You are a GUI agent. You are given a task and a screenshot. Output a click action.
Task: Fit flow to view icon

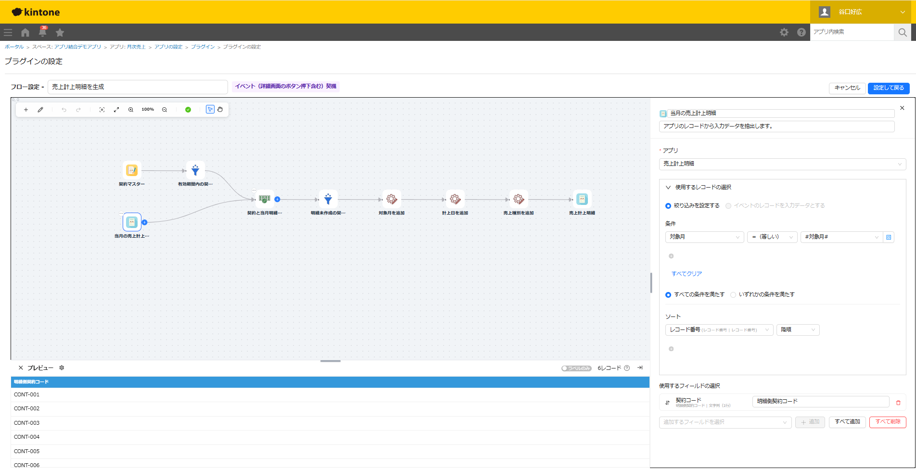click(102, 110)
